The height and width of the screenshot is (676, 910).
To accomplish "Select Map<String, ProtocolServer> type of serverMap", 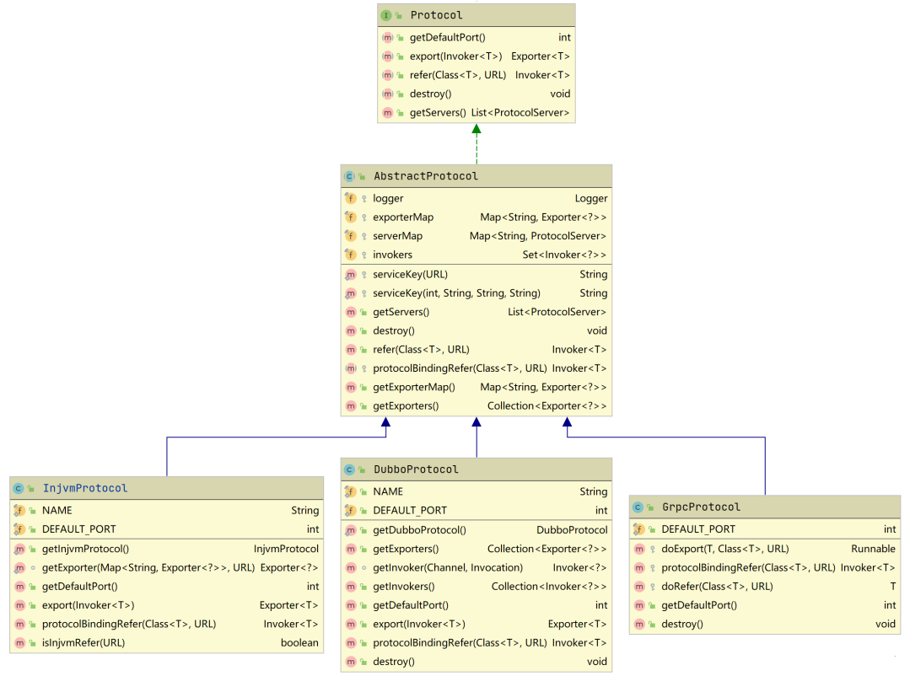I will coord(538,236).
